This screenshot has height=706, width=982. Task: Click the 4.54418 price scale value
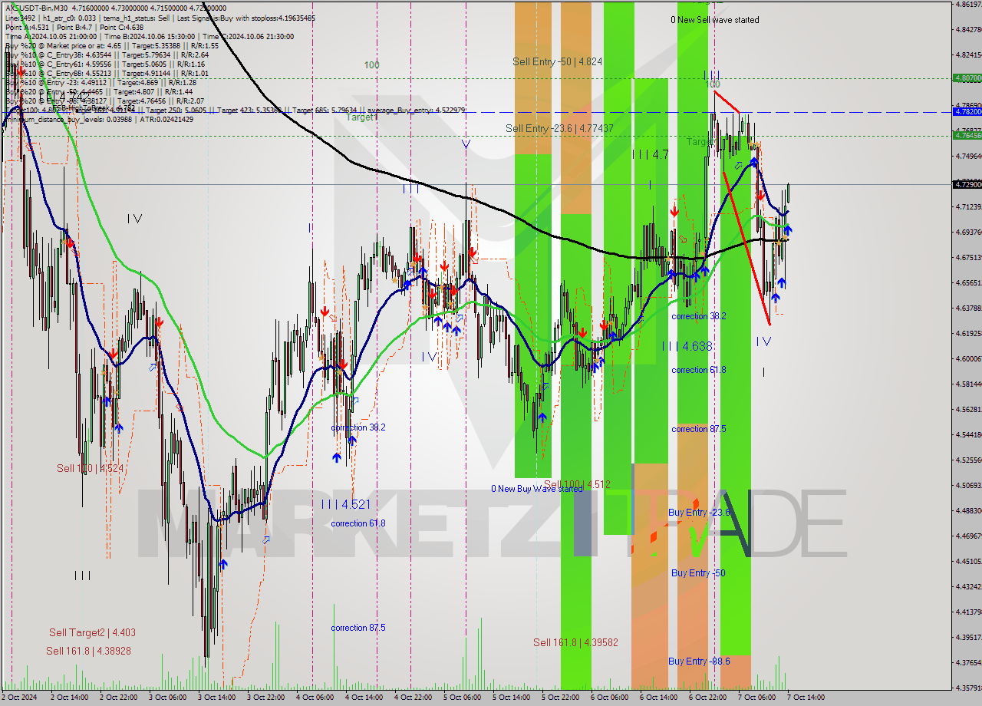point(969,434)
